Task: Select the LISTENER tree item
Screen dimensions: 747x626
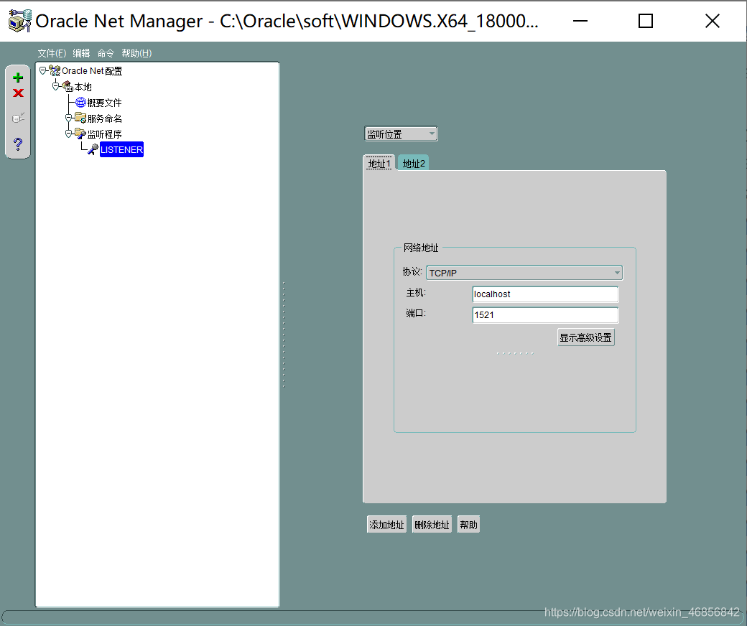Action: [121, 149]
